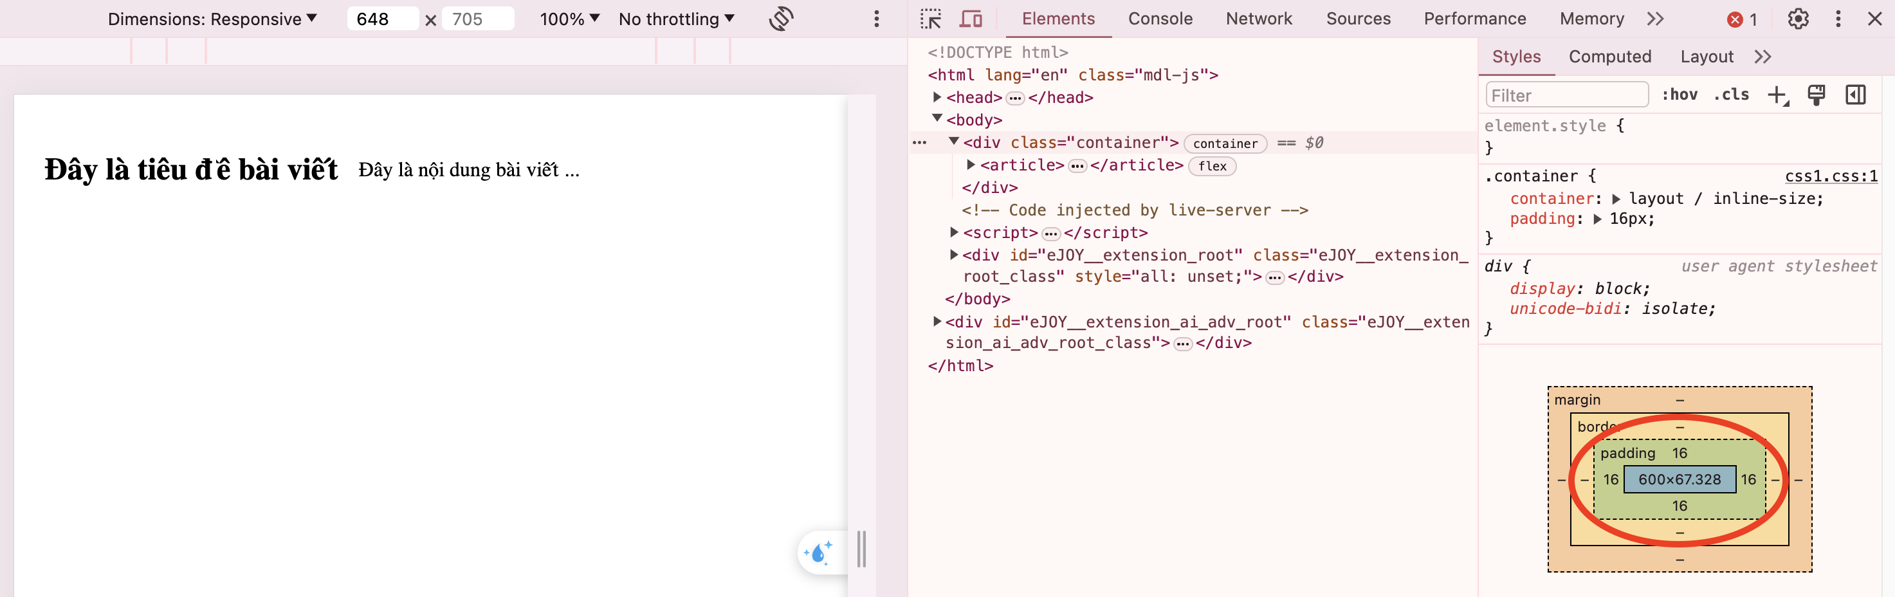Select the live-server comment line

tap(1134, 210)
